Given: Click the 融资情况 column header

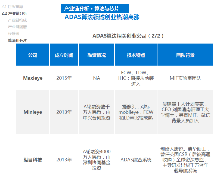Looking at the screenshot, I should [x=97, y=55].
